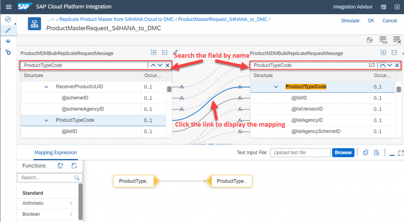This screenshot has height=222, width=404.
Task: Collapse all nodes in target structure
Action: pos(394,52)
